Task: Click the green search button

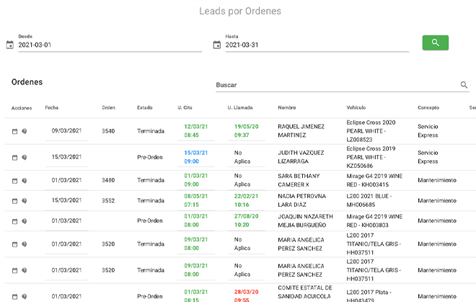Action: coord(436,43)
